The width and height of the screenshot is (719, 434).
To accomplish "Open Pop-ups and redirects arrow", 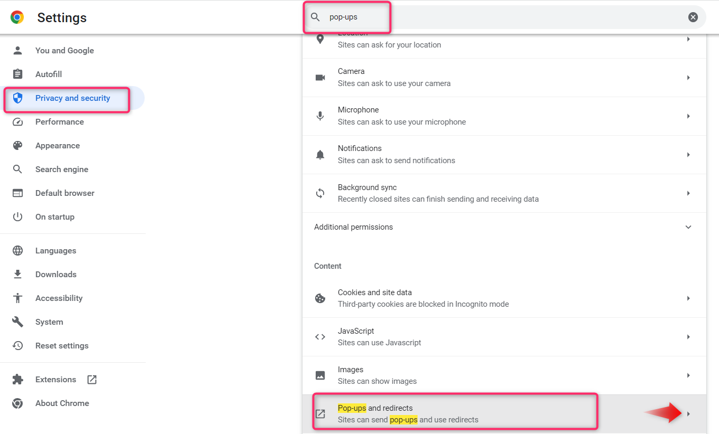I will [688, 414].
